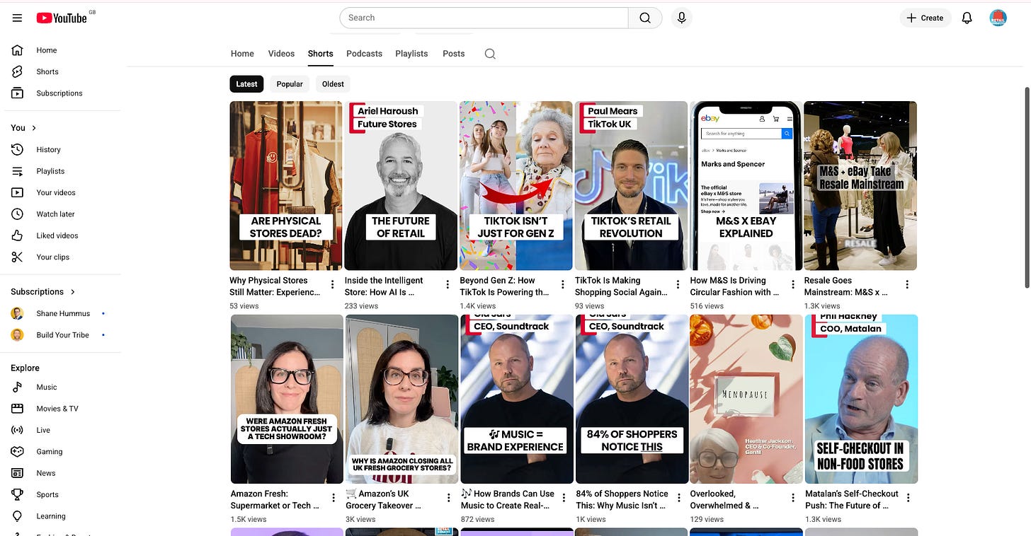The height and width of the screenshot is (536, 1031).
Task: Play TIKTOK ISN'T JUST FOR GEN Z thumbnail
Action: point(516,185)
